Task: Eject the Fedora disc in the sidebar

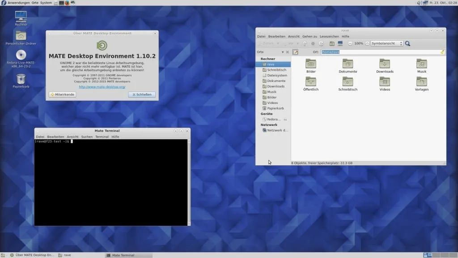Action: pyautogui.click(x=285, y=119)
